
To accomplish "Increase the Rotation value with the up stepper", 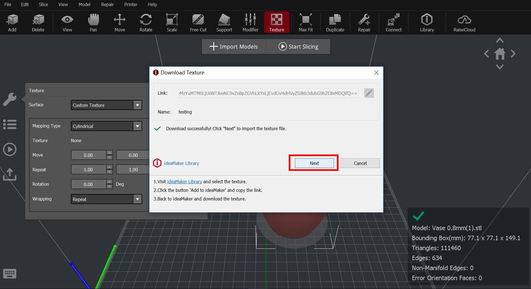I will [x=109, y=182].
